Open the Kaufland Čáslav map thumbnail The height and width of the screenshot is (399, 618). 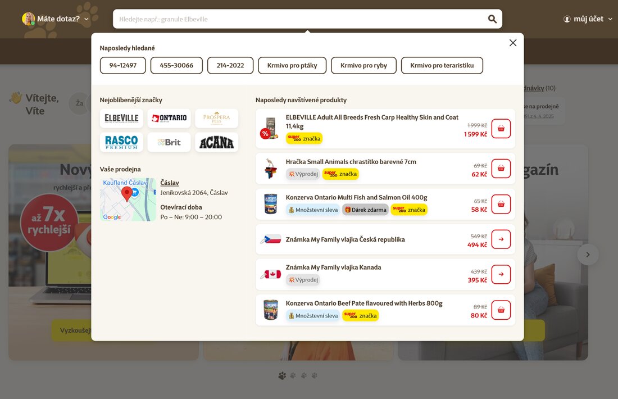pos(128,199)
